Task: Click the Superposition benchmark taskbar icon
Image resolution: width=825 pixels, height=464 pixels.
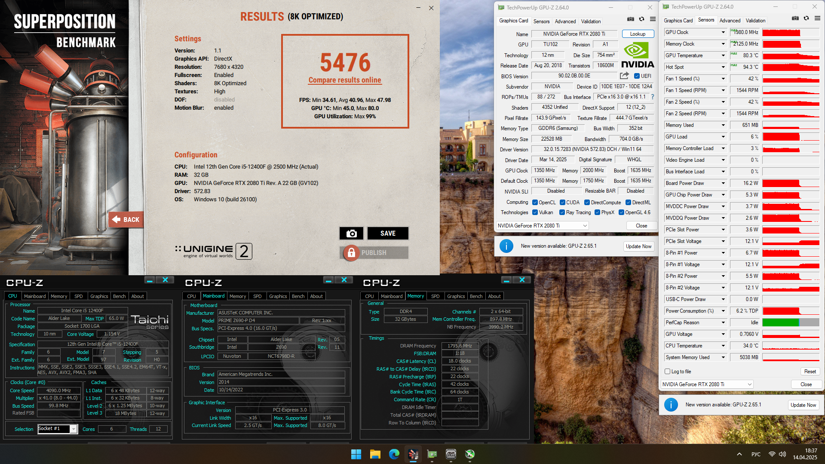Action: click(x=413, y=454)
